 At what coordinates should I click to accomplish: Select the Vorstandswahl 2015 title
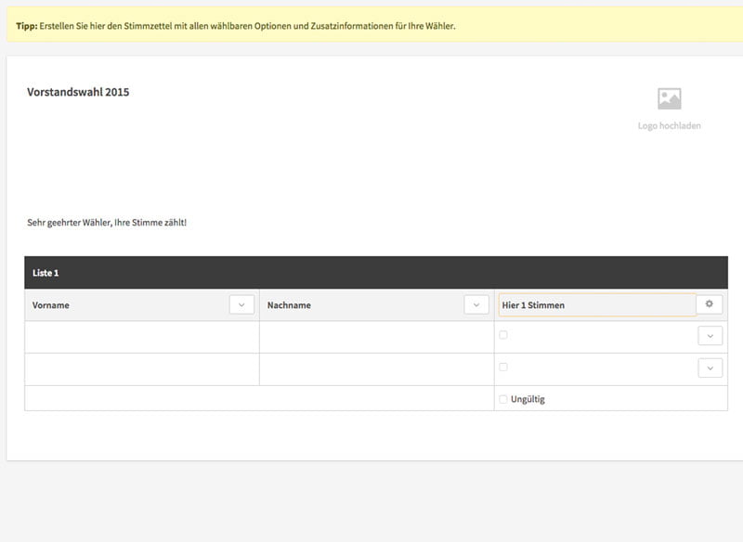[78, 92]
